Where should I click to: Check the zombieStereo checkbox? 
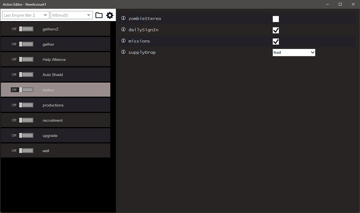tap(276, 19)
